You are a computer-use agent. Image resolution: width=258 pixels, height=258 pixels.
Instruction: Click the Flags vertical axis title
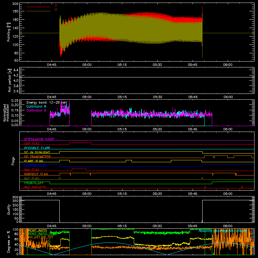pos(13,161)
